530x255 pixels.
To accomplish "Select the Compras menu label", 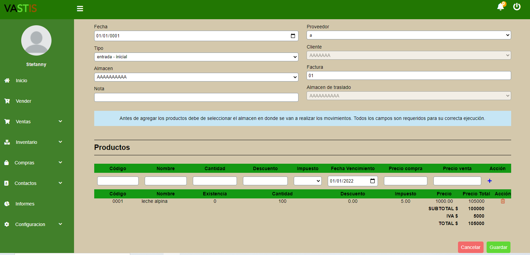I will [25, 163].
